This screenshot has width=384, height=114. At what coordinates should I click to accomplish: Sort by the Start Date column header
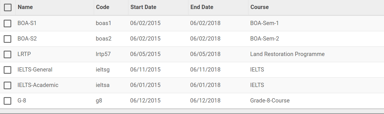[143, 7]
